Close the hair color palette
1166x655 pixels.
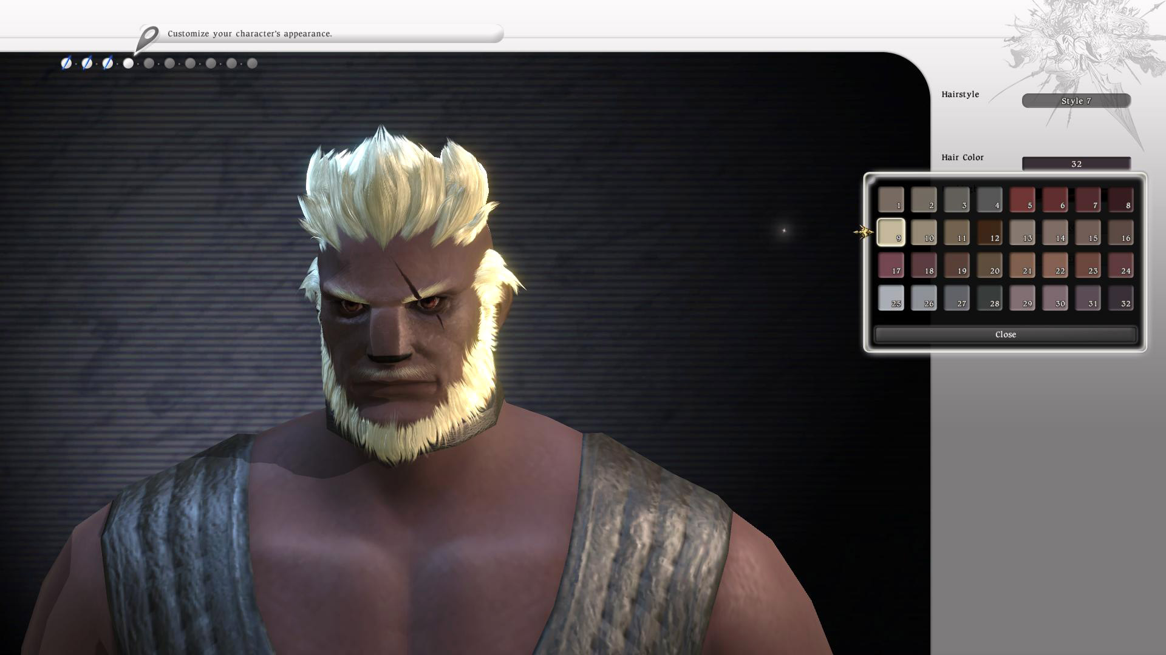[1005, 335]
